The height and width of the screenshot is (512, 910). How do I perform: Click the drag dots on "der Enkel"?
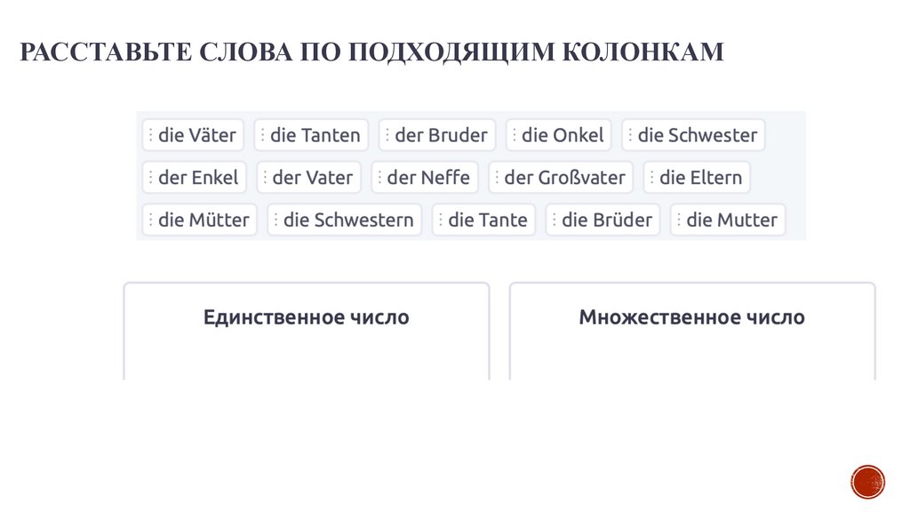[151, 178]
